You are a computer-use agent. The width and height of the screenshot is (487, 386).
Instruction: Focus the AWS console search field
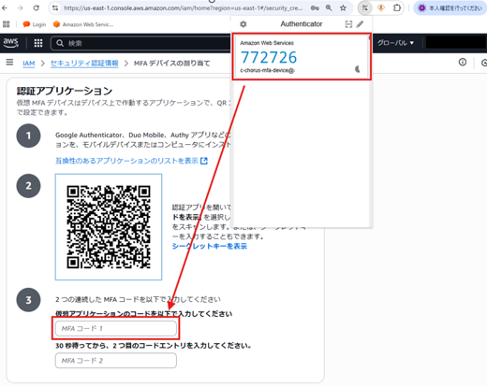tap(140, 43)
